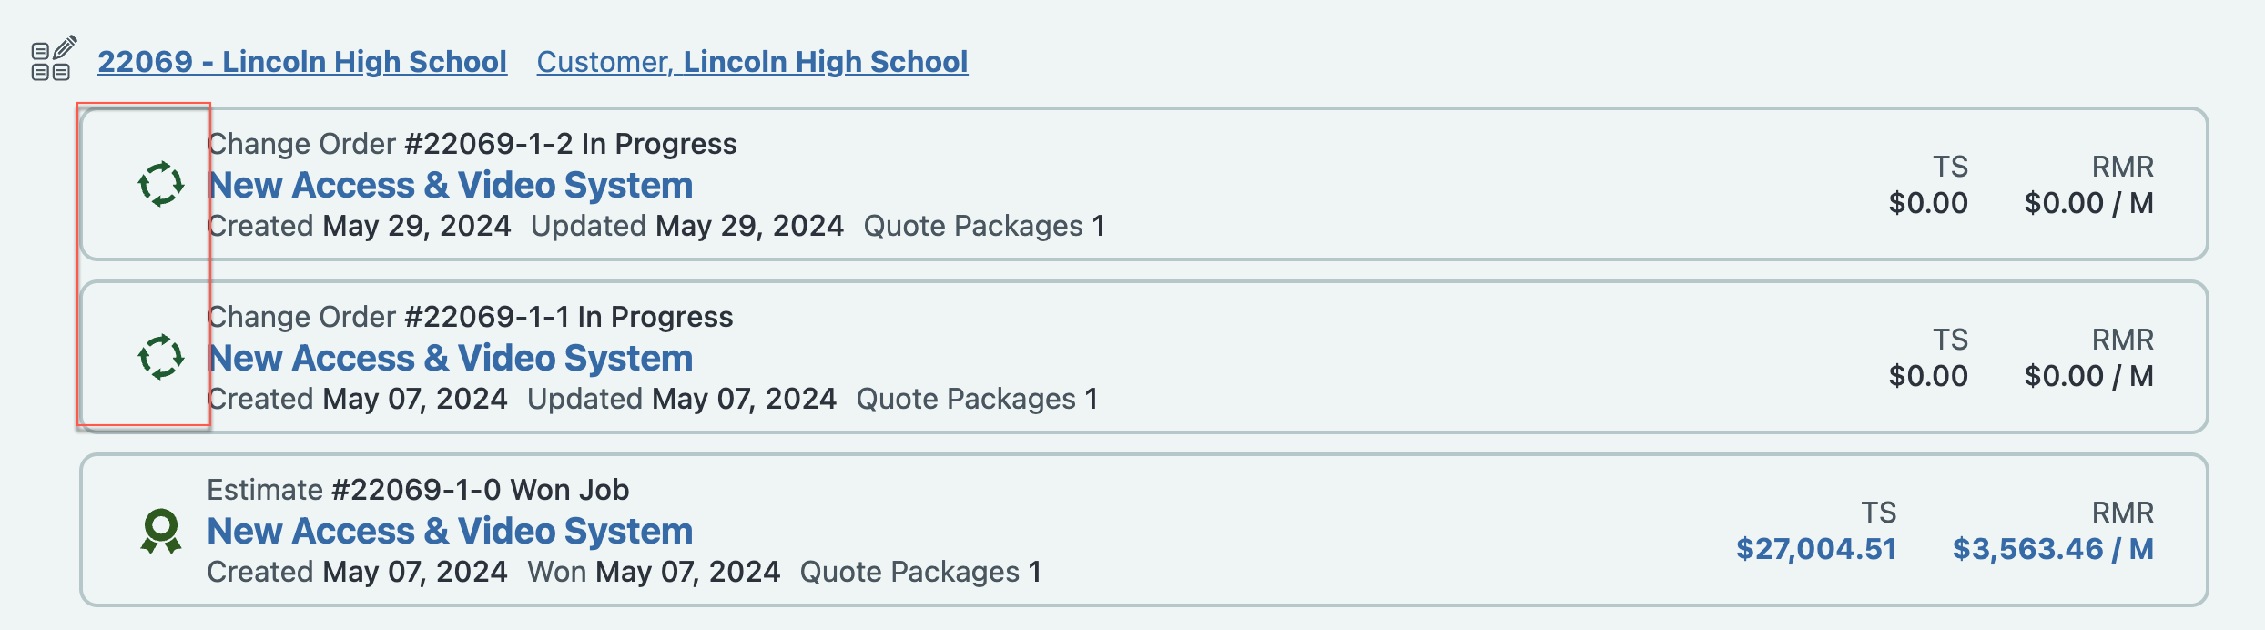Open New Access & Video System for #22069-1-2
Viewport: 2265px width, 630px height.
click(451, 185)
